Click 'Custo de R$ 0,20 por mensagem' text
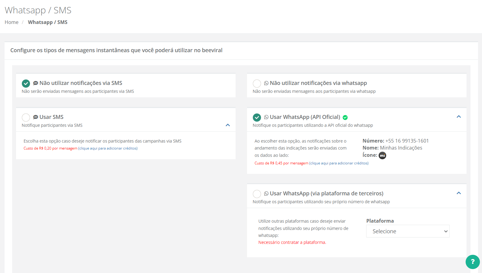 (50, 148)
